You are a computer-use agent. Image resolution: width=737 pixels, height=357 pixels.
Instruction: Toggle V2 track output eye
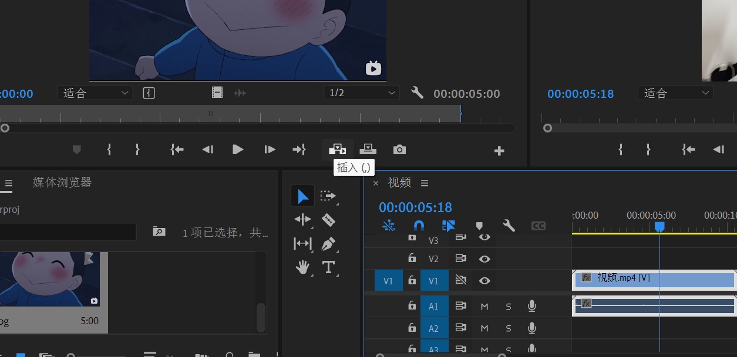point(484,259)
